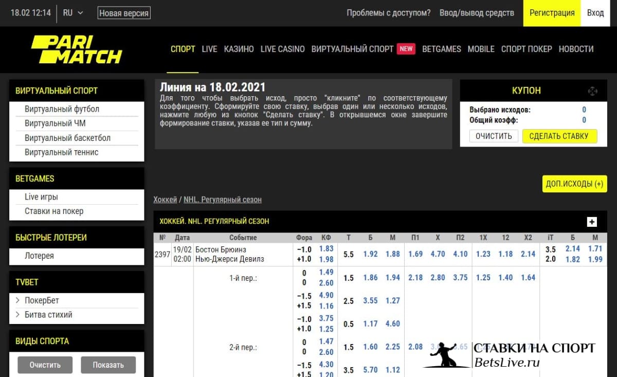Click the move icon in the КУПОН header
Screen dimensions: 617x377
click(592, 91)
